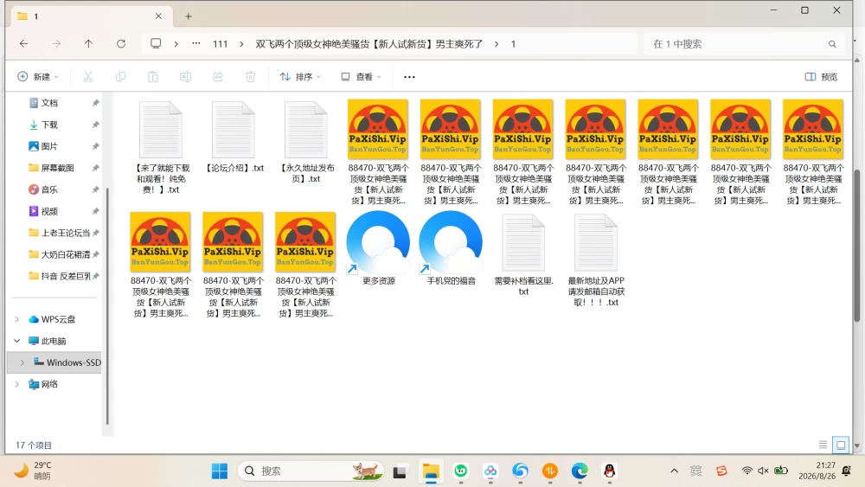This screenshot has height=487, width=865.
Task: Navigate to breadcrumb folder 111
Action: (220, 44)
